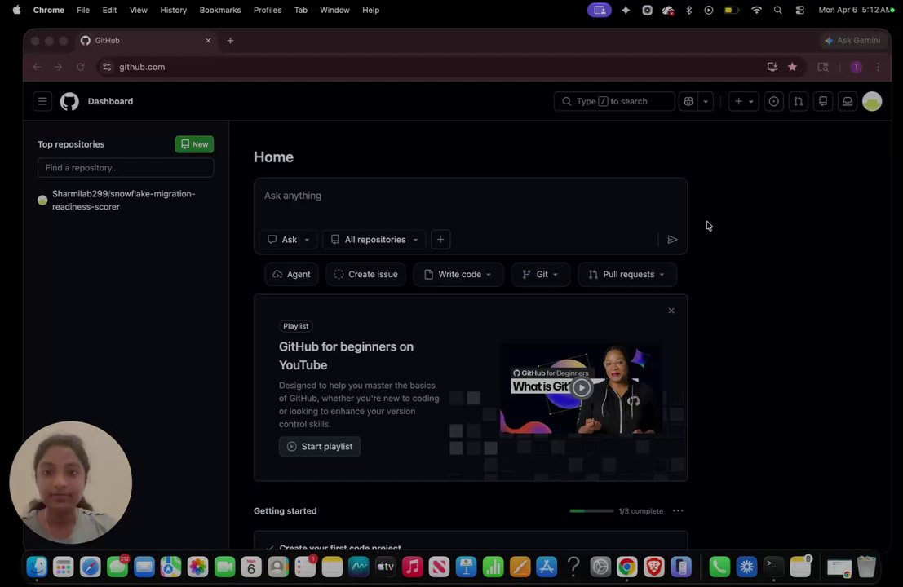Expand the Write code dropdown
This screenshot has height=587, width=903.
458,275
